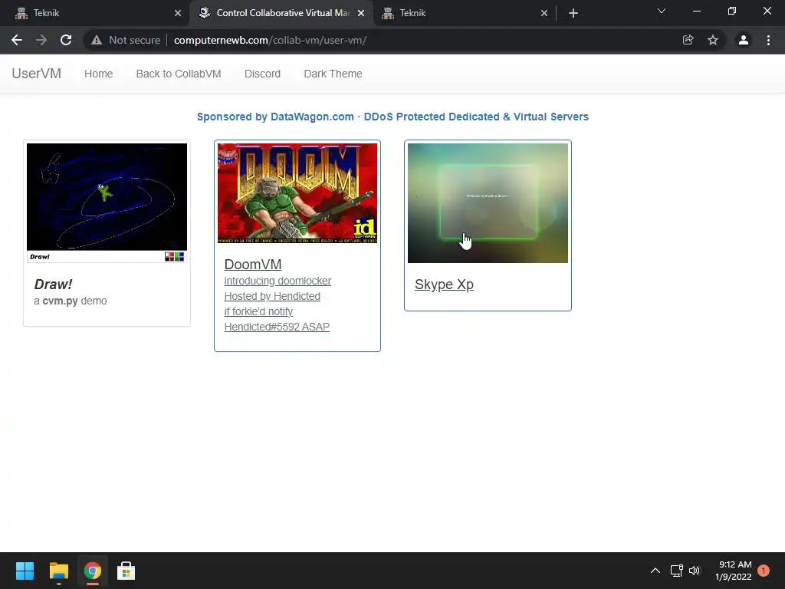Click 'Hendicted#5592 ASAP' link text

point(277,327)
